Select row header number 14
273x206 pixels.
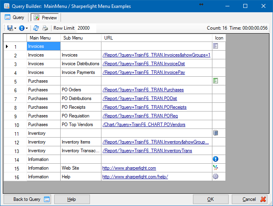click(15, 160)
